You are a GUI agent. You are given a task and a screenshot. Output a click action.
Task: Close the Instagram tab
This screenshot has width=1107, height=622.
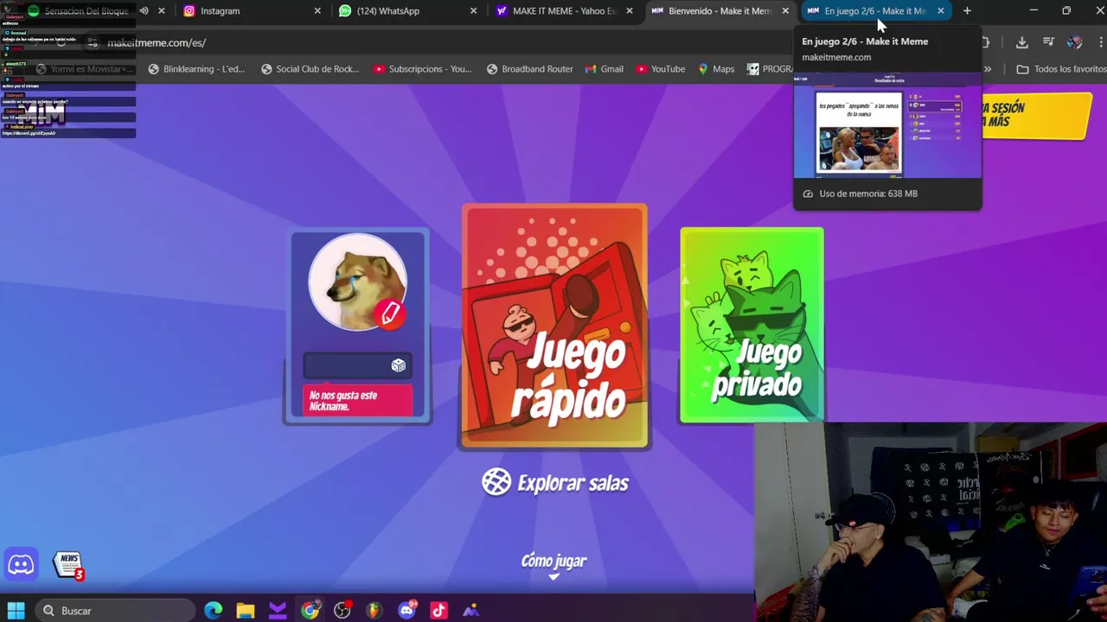317,11
